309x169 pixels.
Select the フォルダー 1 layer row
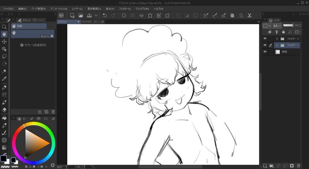[287, 45]
